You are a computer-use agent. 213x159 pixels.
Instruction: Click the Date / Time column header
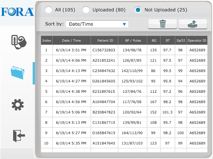tap(72, 41)
